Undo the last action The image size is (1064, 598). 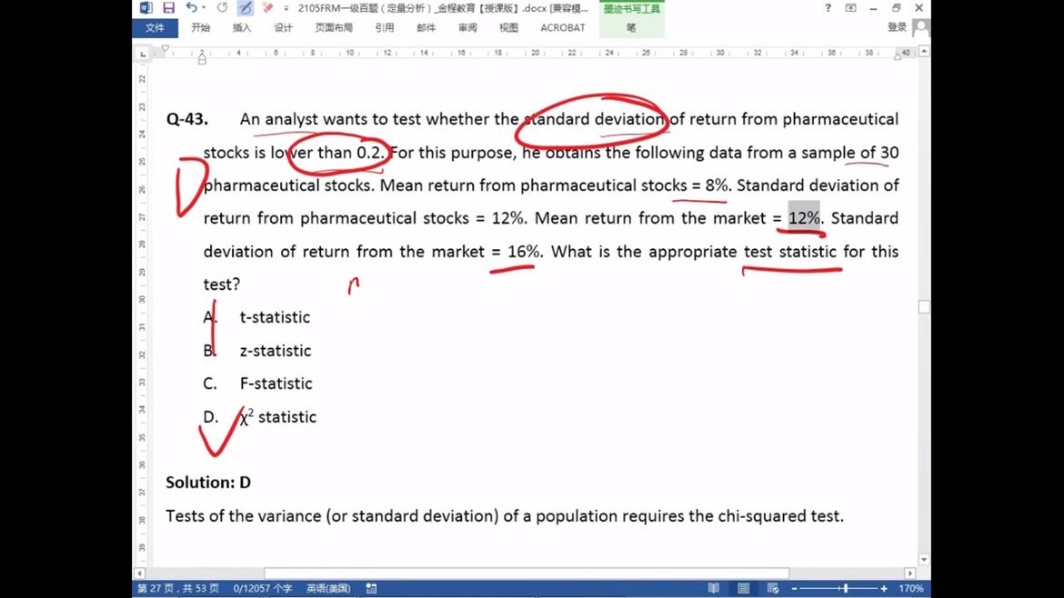coord(191,7)
